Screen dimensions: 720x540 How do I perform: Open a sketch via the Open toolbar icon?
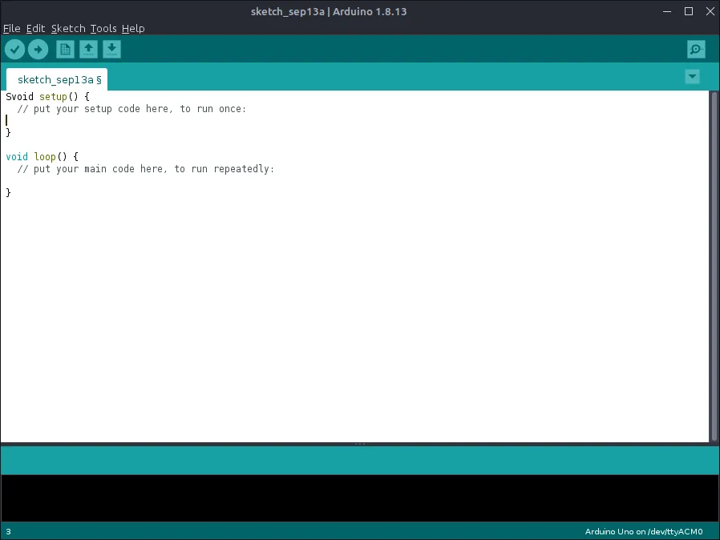tap(88, 49)
